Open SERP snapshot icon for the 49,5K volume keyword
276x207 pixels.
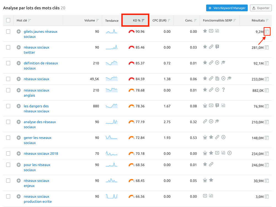coord(267,79)
